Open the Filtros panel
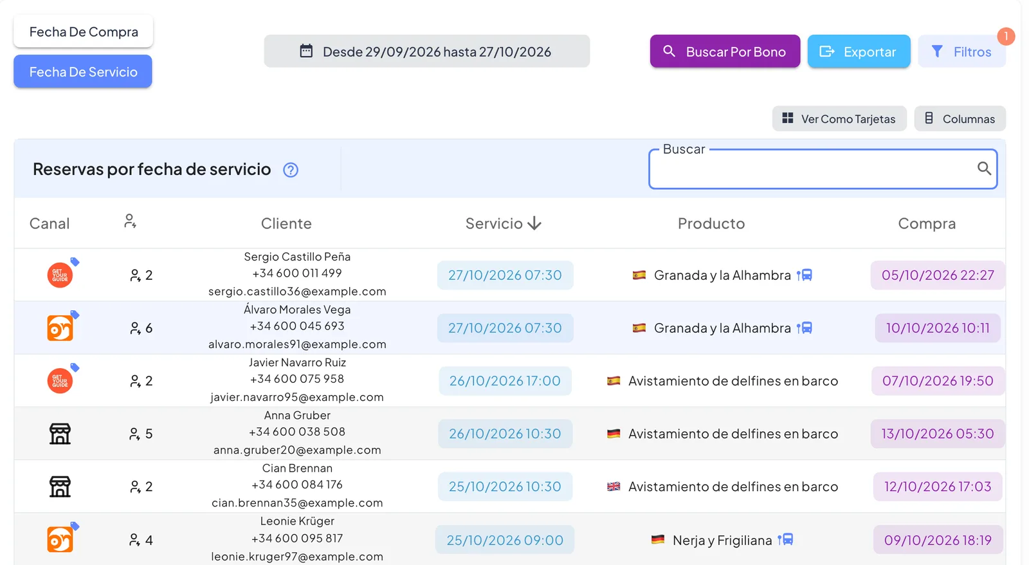 click(961, 51)
